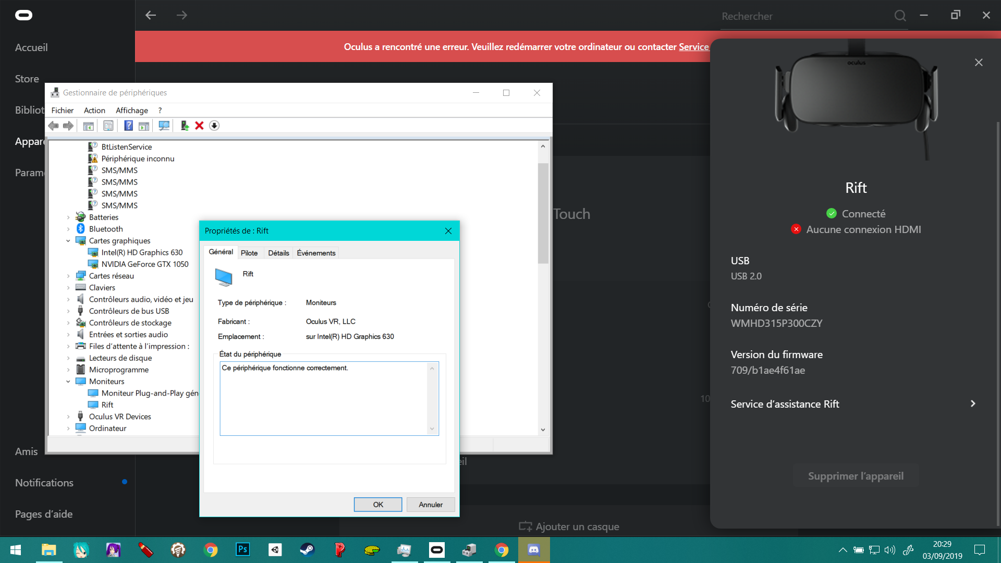1001x563 pixels.
Task: Click the down-arrow disable device icon
Action: [x=214, y=126]
